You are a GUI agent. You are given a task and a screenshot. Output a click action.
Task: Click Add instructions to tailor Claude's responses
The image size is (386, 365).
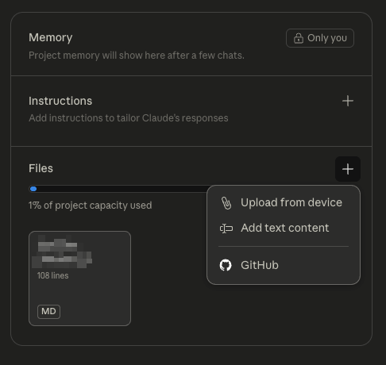pos(129,118)
